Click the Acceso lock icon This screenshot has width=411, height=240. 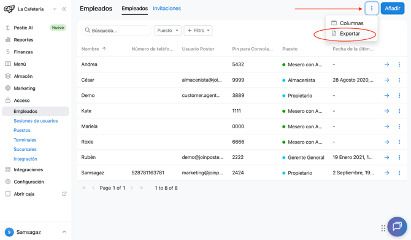(x=8, y=100)
